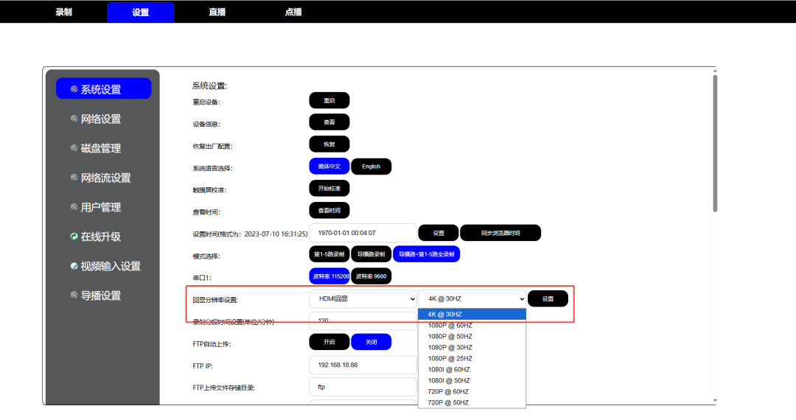The height and width of the screenshot is (420, 796).
Task: Click the icon beside 导播设置 in sidebar
Action: pos(74,295)
